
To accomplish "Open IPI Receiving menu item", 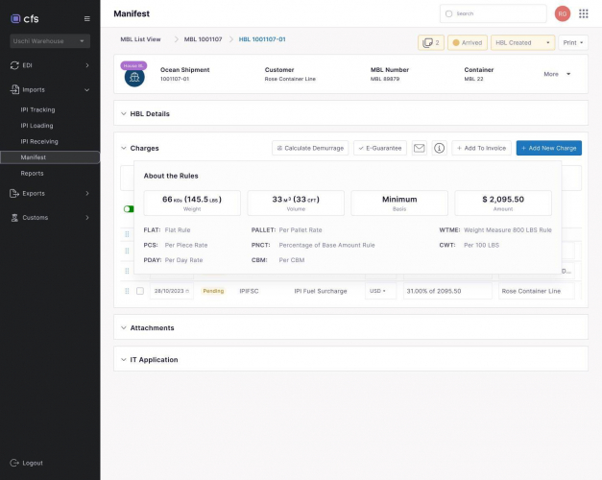I will (x=39, y=141).
